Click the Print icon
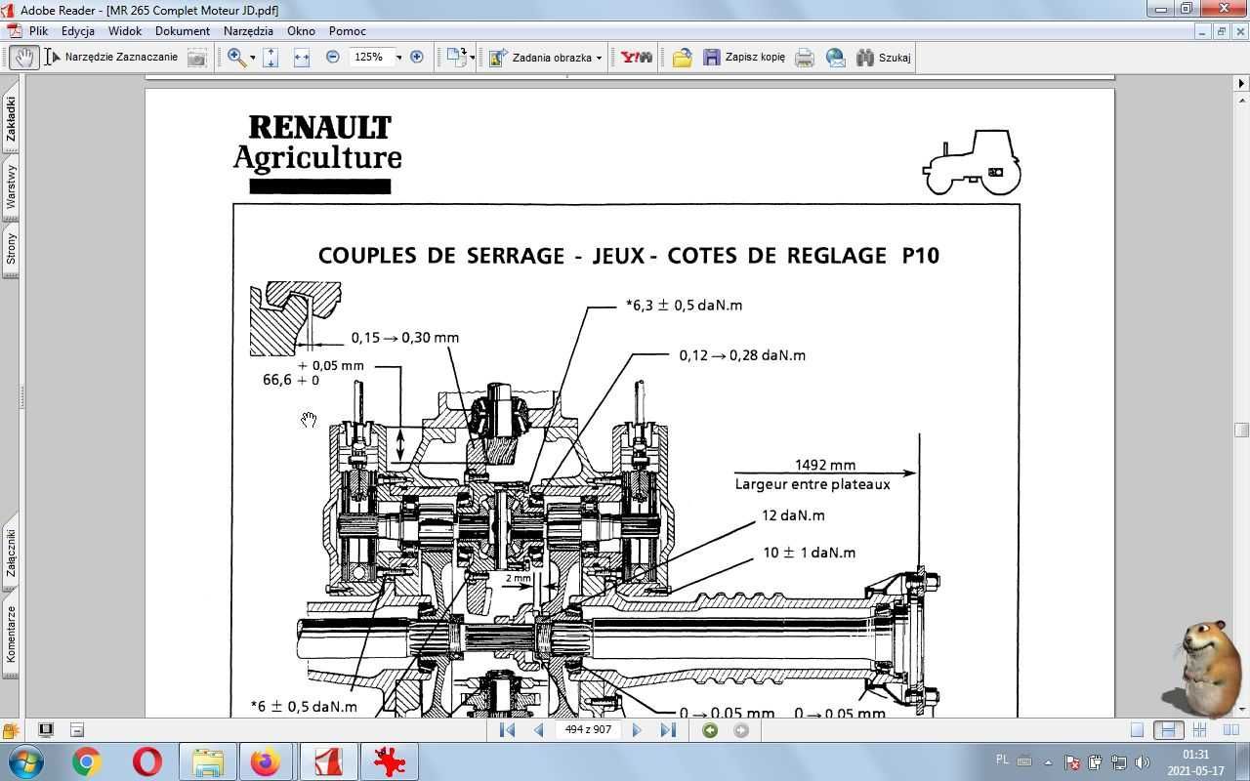This screenshot has width=1250, height=781. 804,58
